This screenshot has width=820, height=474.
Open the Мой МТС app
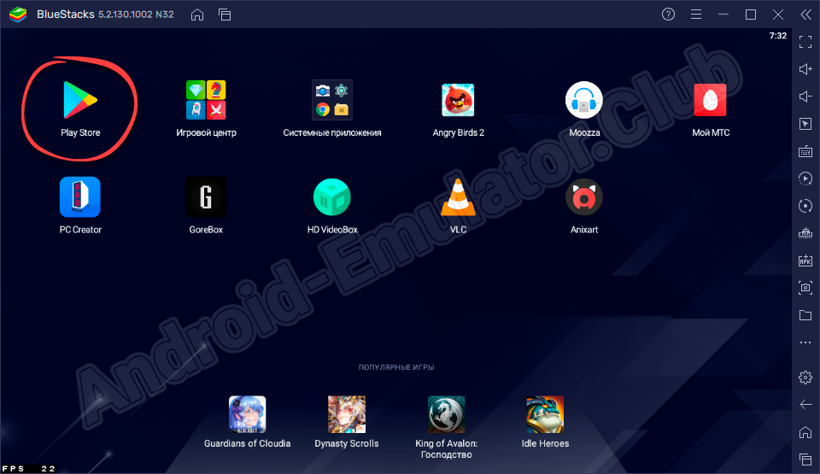click(x=710, y=101)
